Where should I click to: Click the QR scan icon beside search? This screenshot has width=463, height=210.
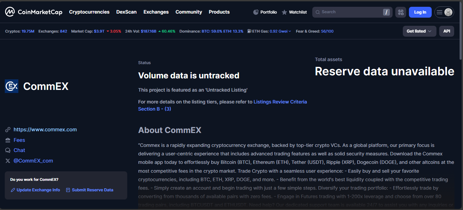click(x=400, y=12)
